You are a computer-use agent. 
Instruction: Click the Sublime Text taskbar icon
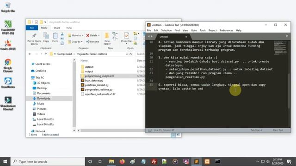click(196, 161)
